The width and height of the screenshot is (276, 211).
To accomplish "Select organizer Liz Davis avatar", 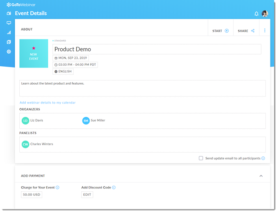I will pos(25,120).
